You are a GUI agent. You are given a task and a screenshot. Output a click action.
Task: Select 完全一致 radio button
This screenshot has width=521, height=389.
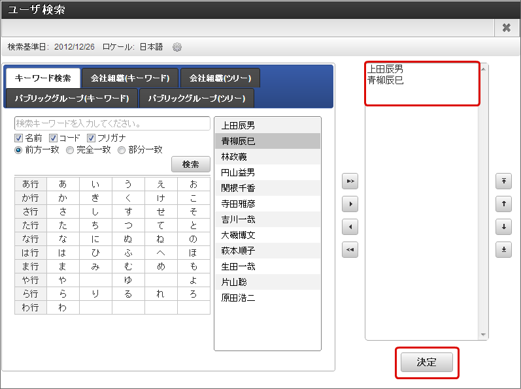point(70,150)
